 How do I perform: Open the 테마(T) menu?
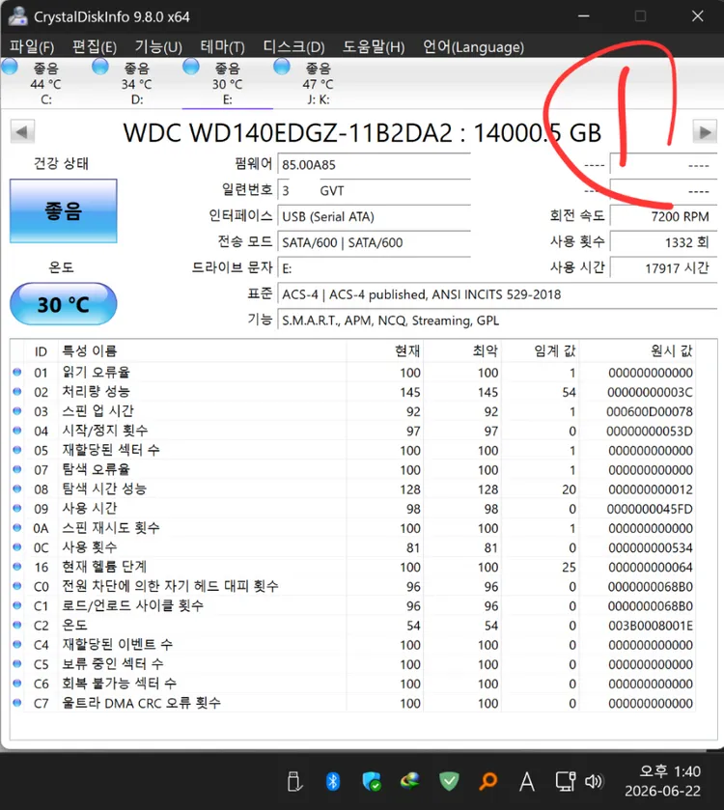click(x=222, y=47)
